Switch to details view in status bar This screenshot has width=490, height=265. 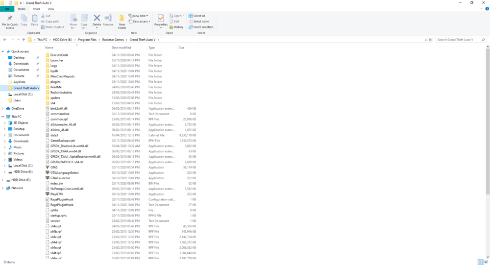tap(481, 262)
